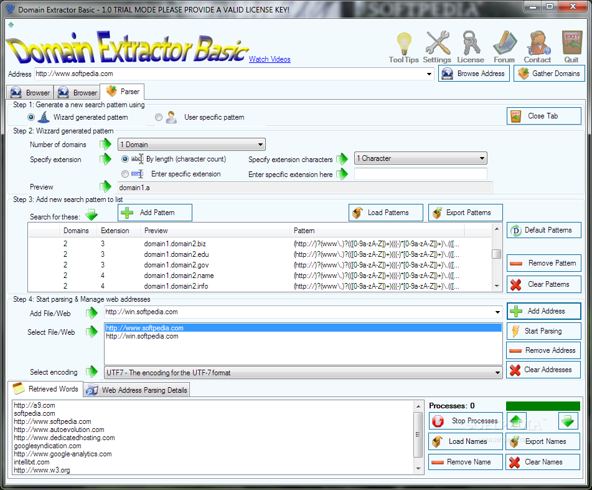Choose By length (character count) radio option

pos(125,159)
